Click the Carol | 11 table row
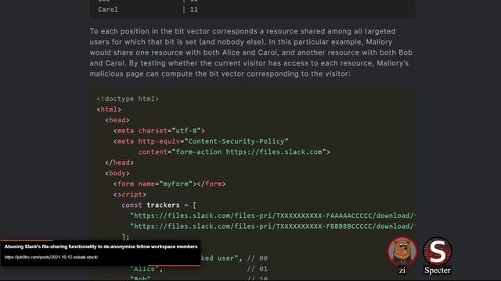 [x=148, y=9]
